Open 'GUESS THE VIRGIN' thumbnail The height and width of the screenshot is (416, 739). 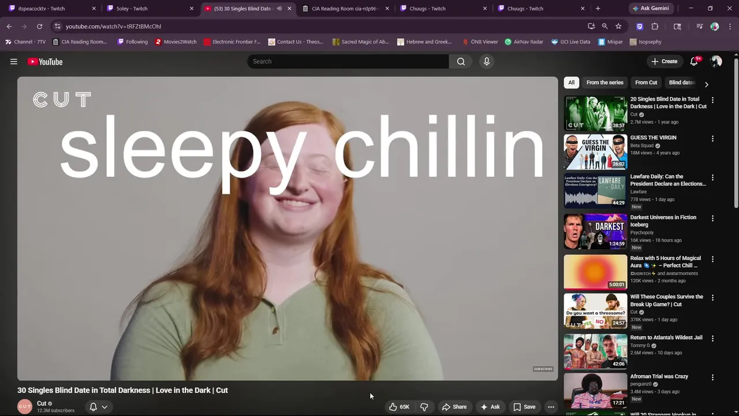[595, 152]
